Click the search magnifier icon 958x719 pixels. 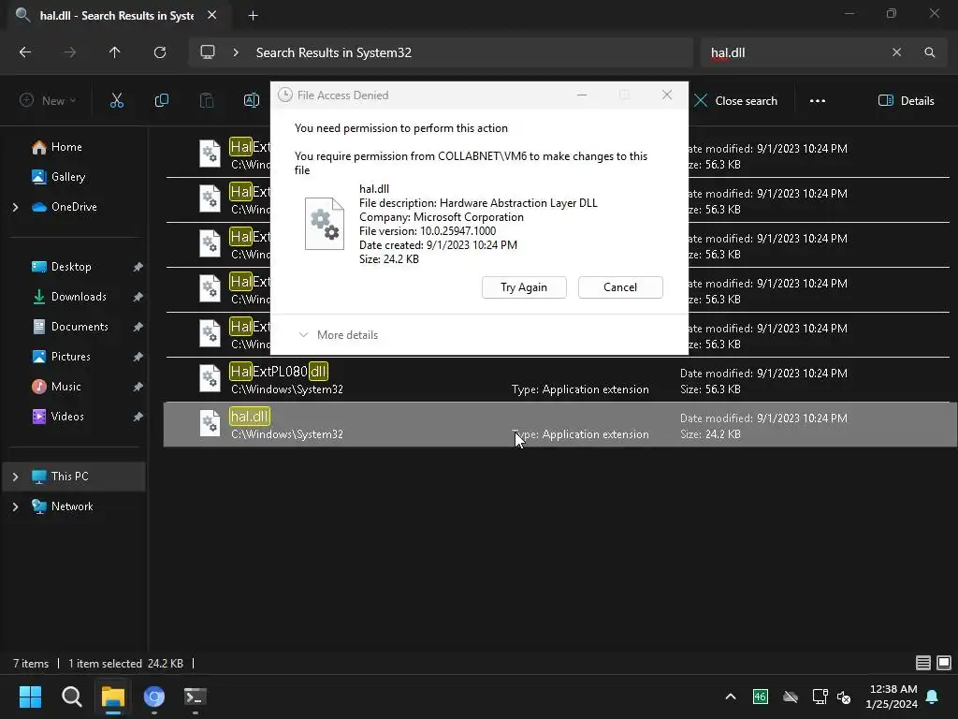coord(929,52)
